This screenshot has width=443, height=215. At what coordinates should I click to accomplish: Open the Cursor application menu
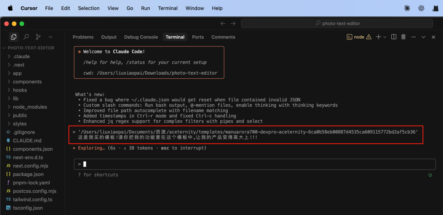[29, 8]
